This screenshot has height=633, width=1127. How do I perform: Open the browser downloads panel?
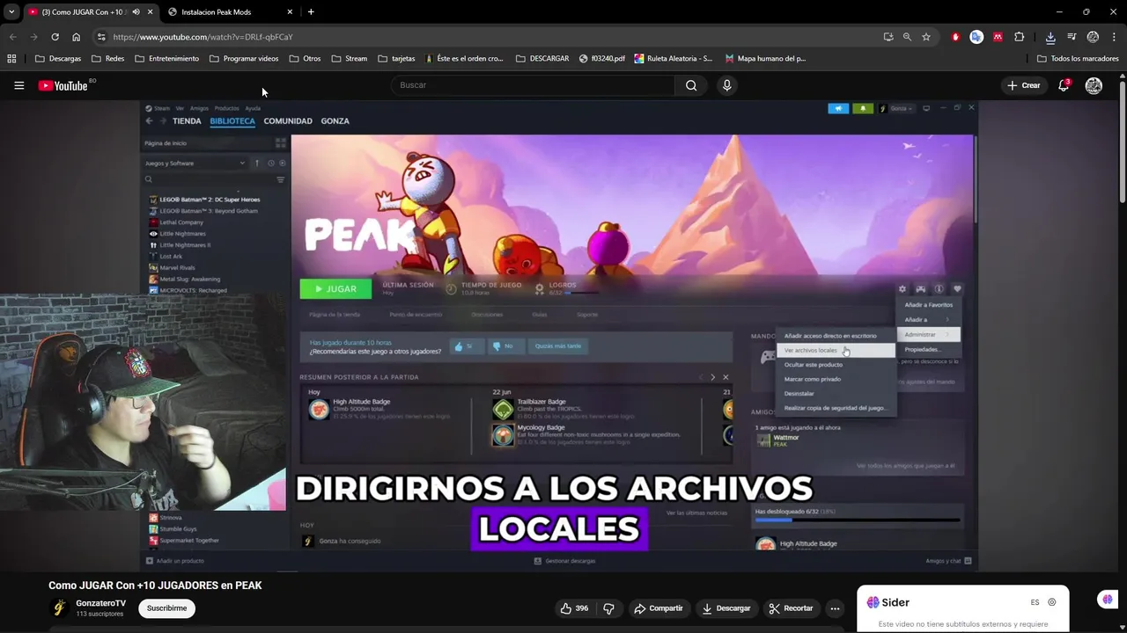pyautogui.click(x=1050, y=37)
